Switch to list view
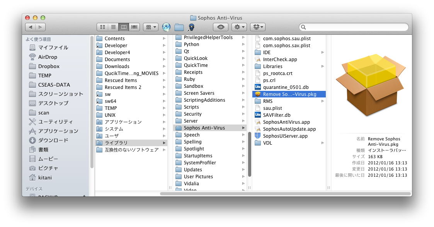Image resolution: width=434 pixels, height=227 pixels. click(113, 27)
